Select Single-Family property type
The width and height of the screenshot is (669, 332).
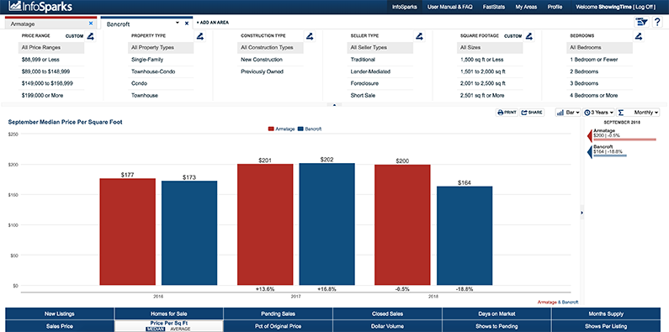147,60
